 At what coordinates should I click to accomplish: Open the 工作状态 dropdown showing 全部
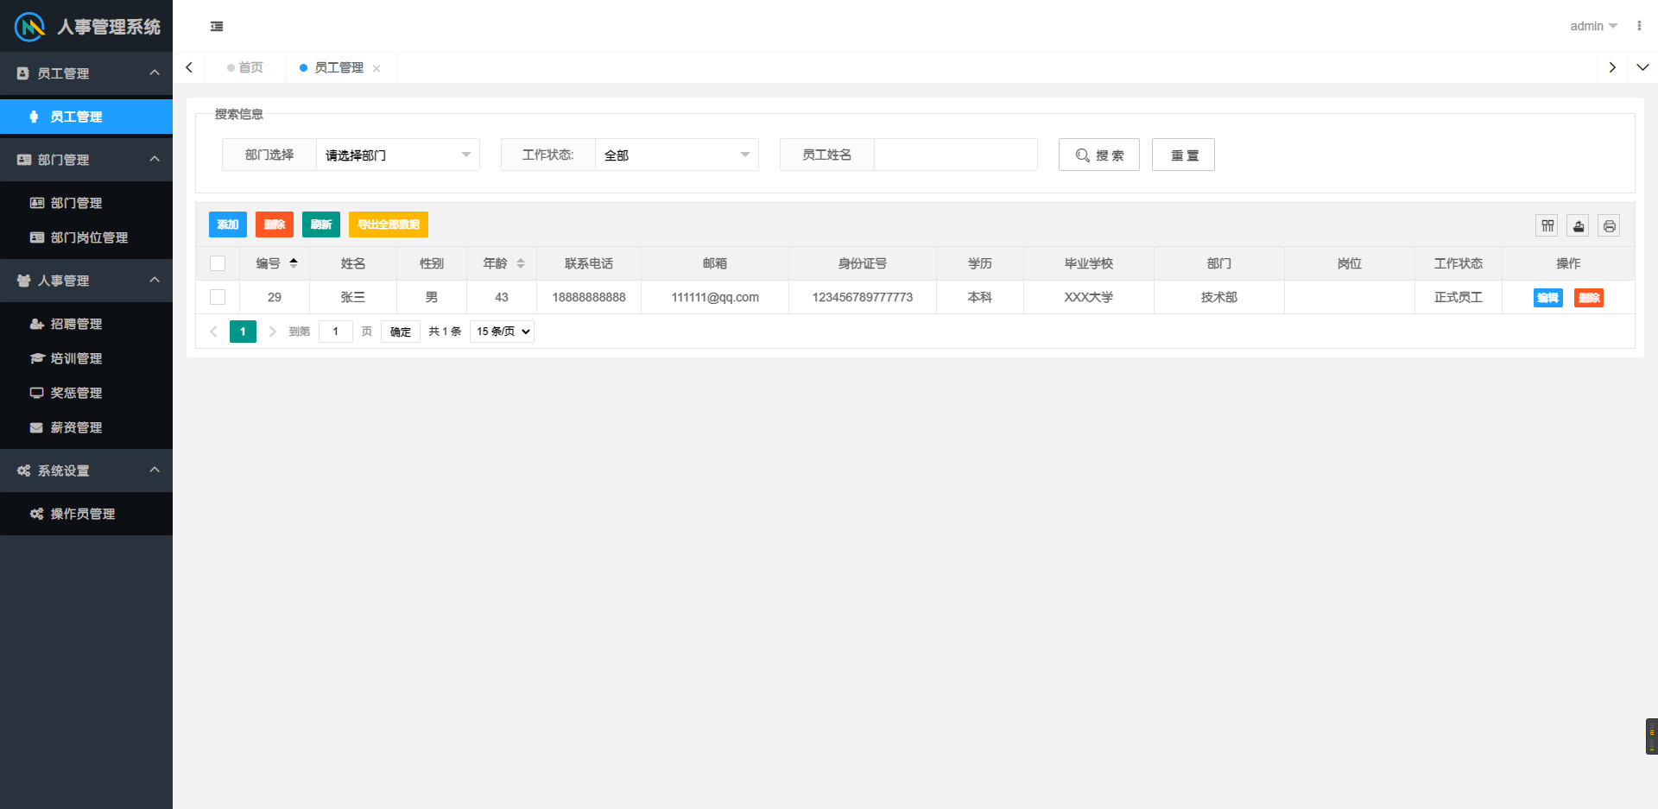[x=676, y=155]
